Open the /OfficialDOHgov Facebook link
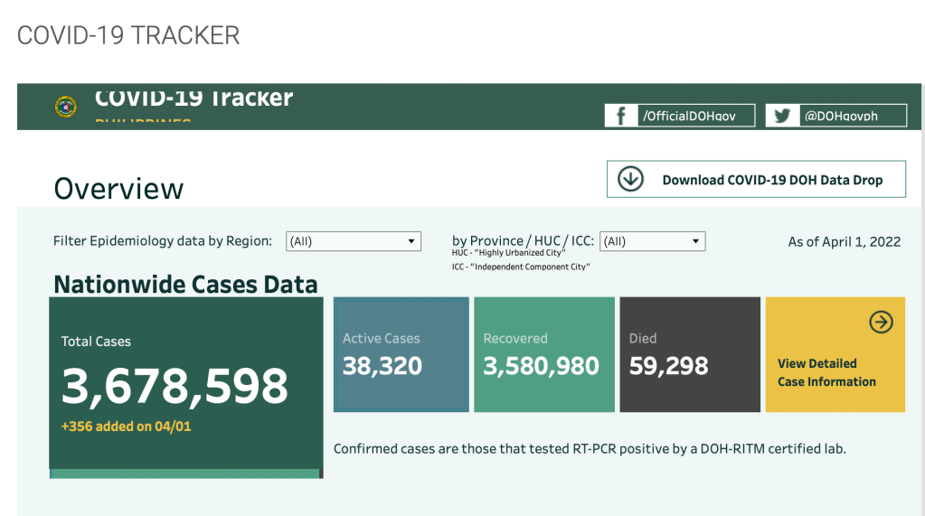 coord(694,116)
